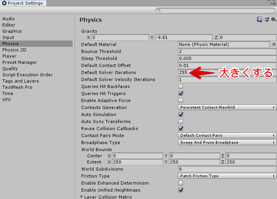Open Preset Manager settings
This screenshot has height=199, width=277.
[x=36, y=62]
